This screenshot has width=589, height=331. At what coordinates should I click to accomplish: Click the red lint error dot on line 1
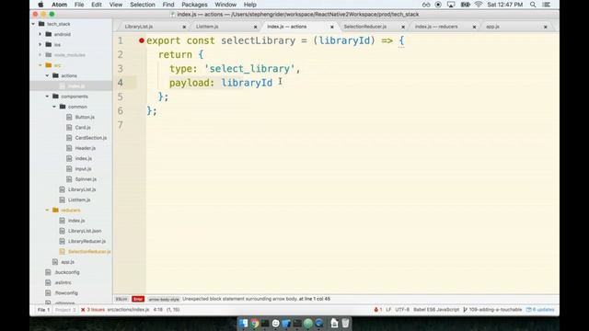[x=141, y=40]
